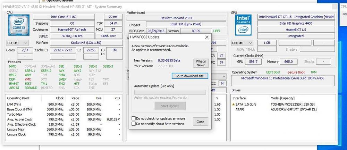This screenshot has width=347, height=150.
Task: Select the Turbo Max operating point row
Action: coord(64,114)
